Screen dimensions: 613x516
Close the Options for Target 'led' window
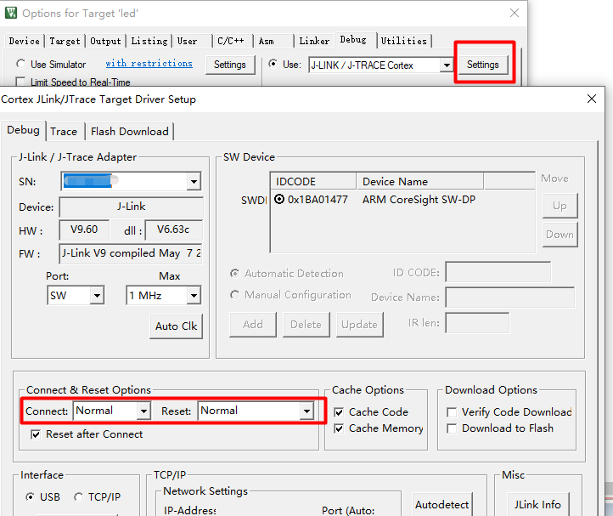pos(515,13)
